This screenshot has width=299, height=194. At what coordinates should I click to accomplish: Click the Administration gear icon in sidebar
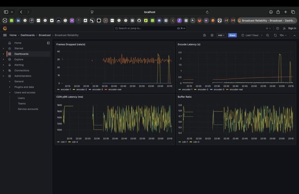coord(10,76)
